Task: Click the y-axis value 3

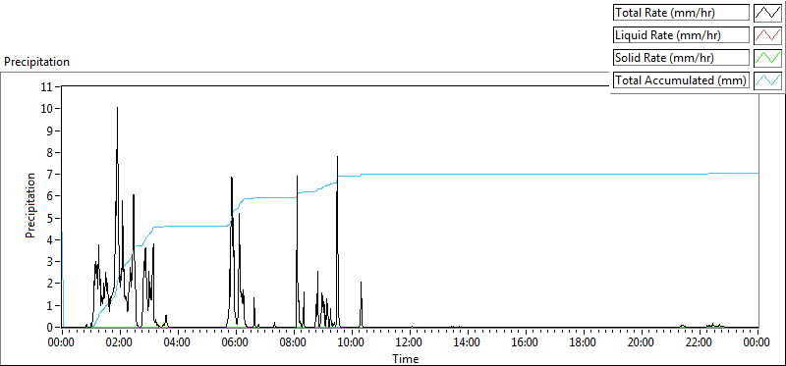Action: (50, 261)
